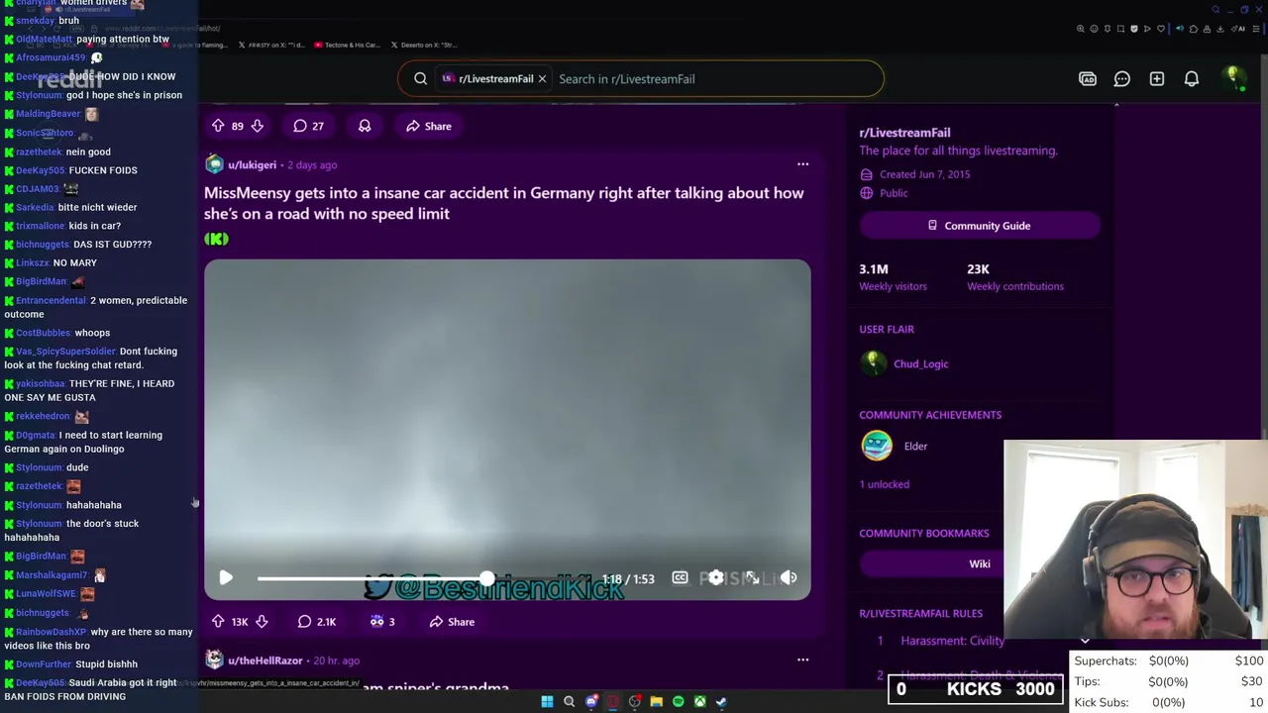Click the video progress slider handle
Image resolution: width=1268 pixels, height=713 pixels.
[487, 578]
